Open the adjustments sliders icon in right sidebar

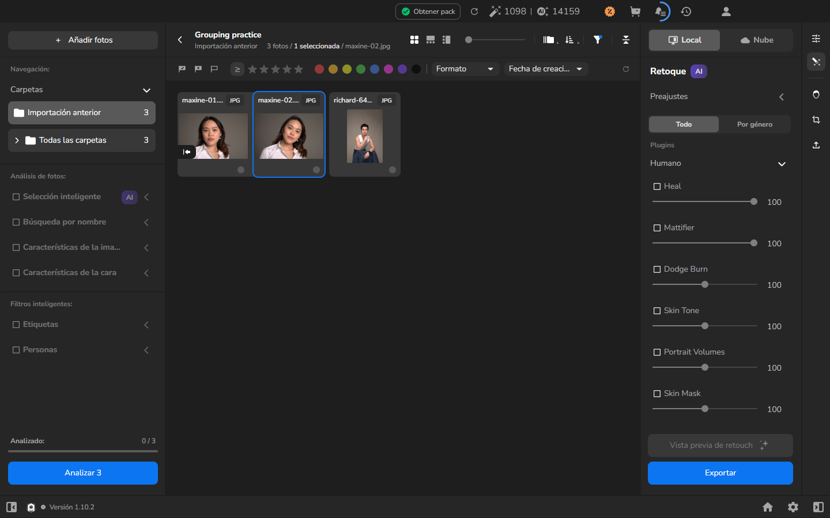[816, 39]
